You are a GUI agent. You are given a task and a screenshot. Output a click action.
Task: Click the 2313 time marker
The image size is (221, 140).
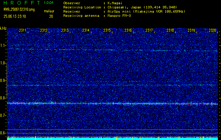(x=65, y=30)
